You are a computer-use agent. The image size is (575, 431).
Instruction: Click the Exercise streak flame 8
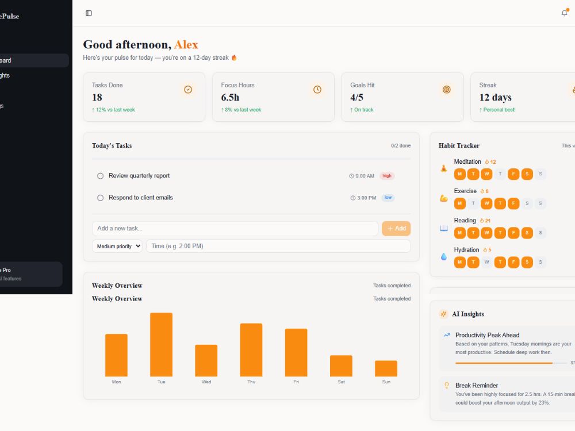[484, 191]
